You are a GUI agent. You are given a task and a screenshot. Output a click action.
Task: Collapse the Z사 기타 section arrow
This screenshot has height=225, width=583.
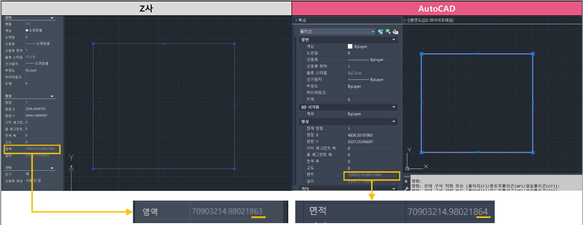tap(52, 168)
